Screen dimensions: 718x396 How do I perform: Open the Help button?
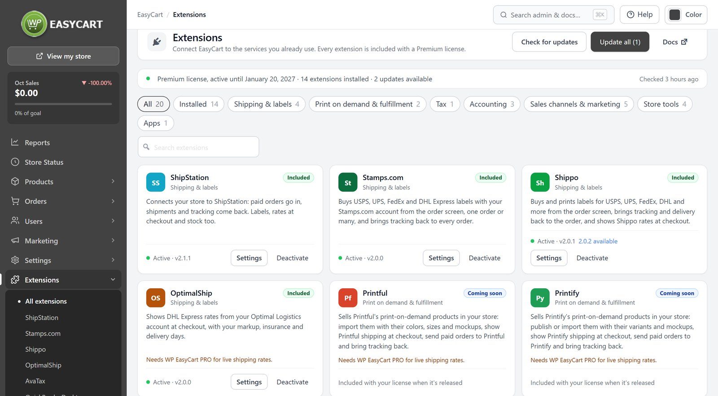pyautogui.click(x=639, y=15)
